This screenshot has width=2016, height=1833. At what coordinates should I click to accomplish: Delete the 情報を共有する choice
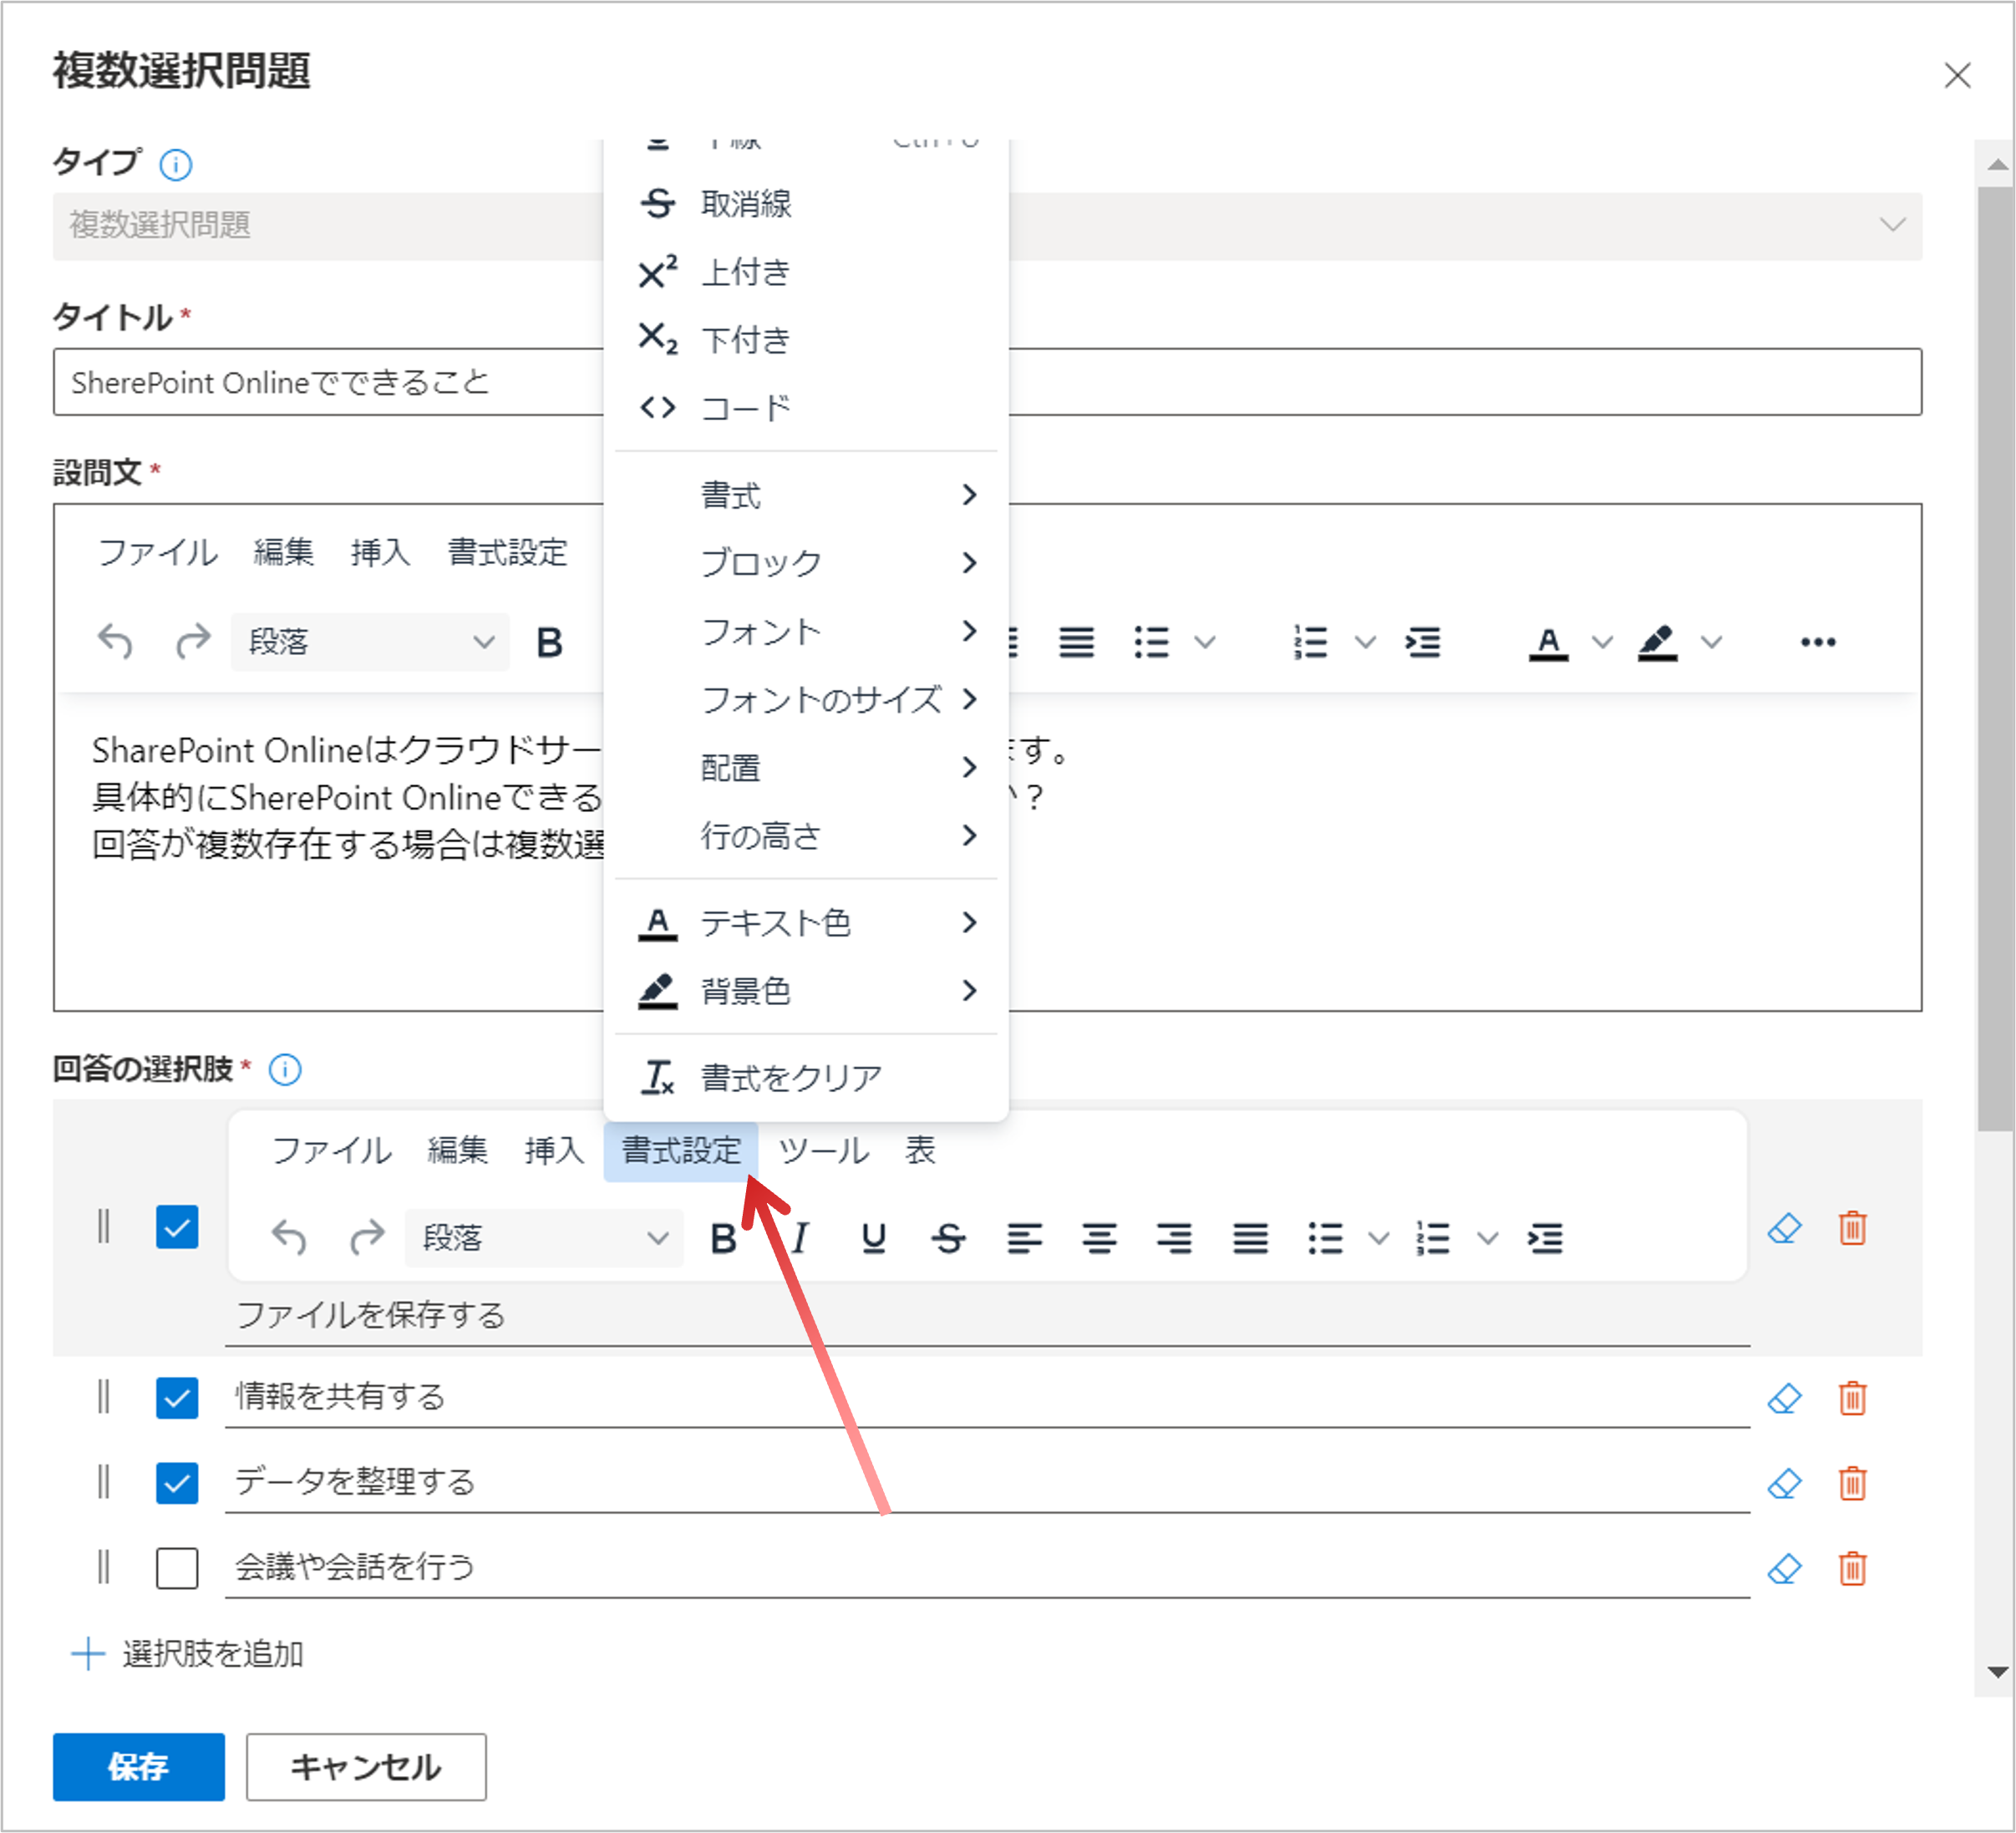click(1852, 1398)
